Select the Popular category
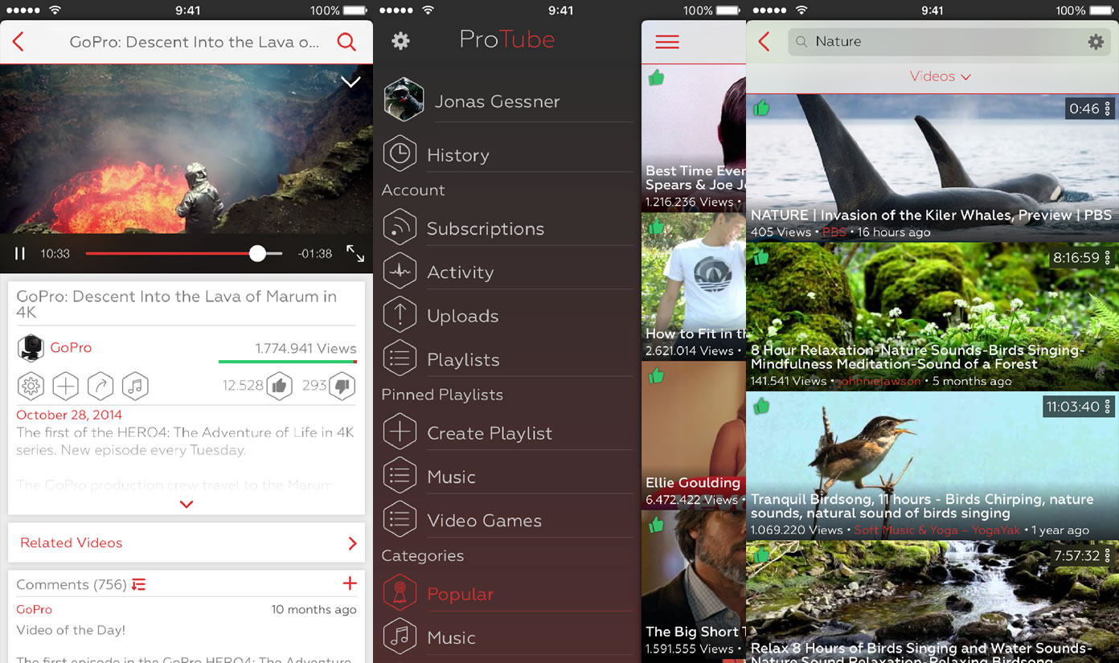 pos(507,593)
